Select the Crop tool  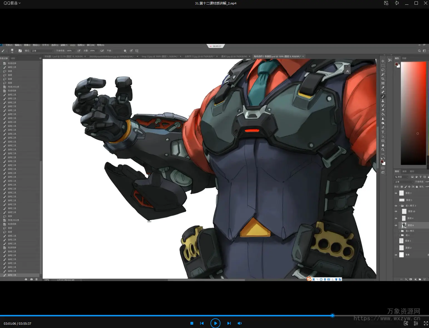(x=383, y=79)
